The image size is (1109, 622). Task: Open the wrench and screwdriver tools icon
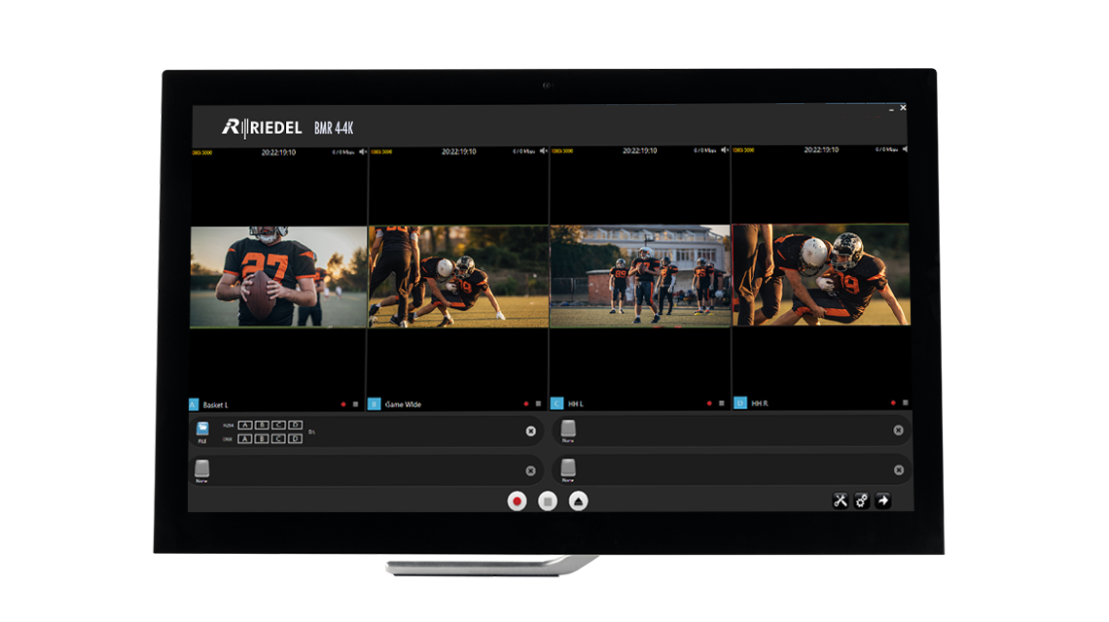tap(841, 501)
